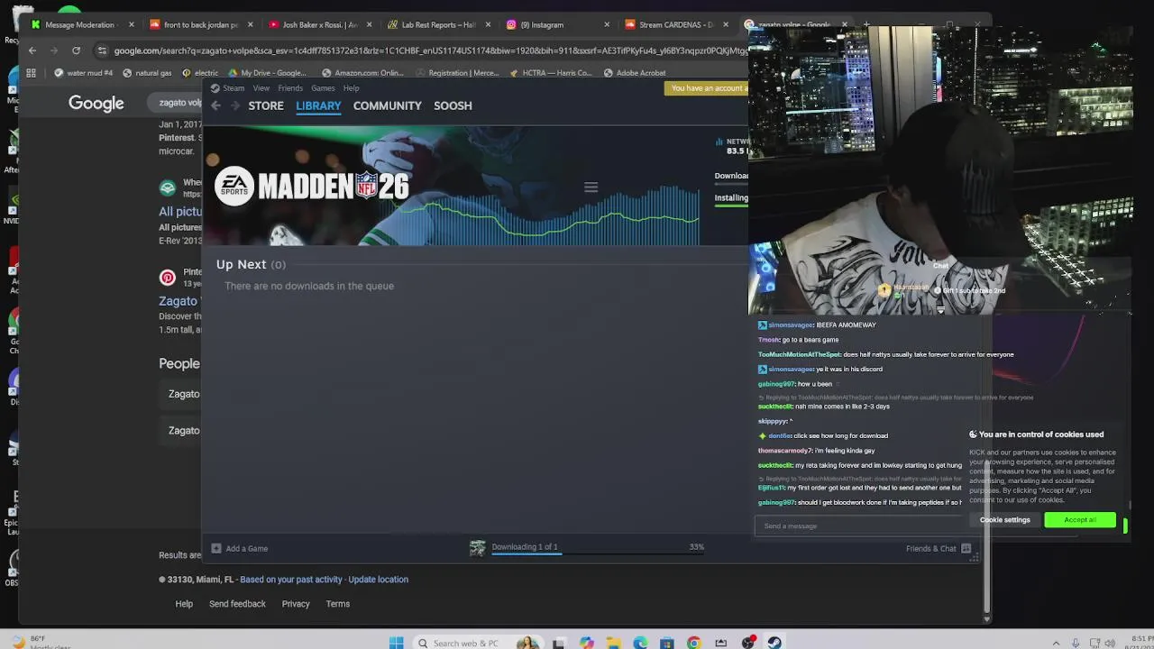Click the Friends & Chat icon
Viewport: 1154px width, 649px height.
[x=966, y=548]
